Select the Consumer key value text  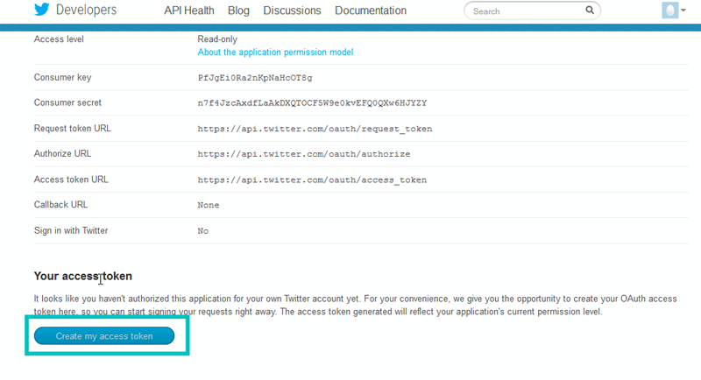point(255,78)
